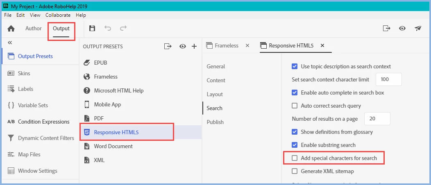Open the Search settings section
Screen dimensions: 431x185
[214, 108]
